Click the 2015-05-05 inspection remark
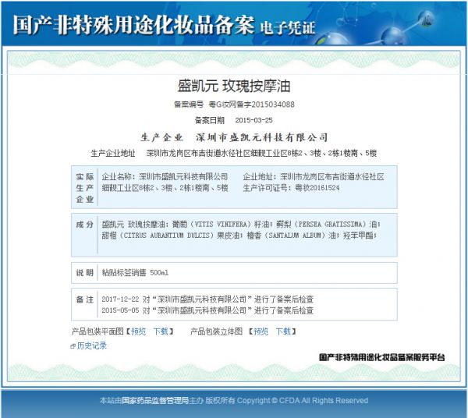Screen dimensions: 468x418 [207, 310]
